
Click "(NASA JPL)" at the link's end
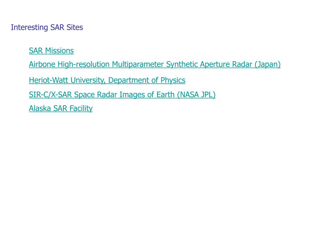197,95
